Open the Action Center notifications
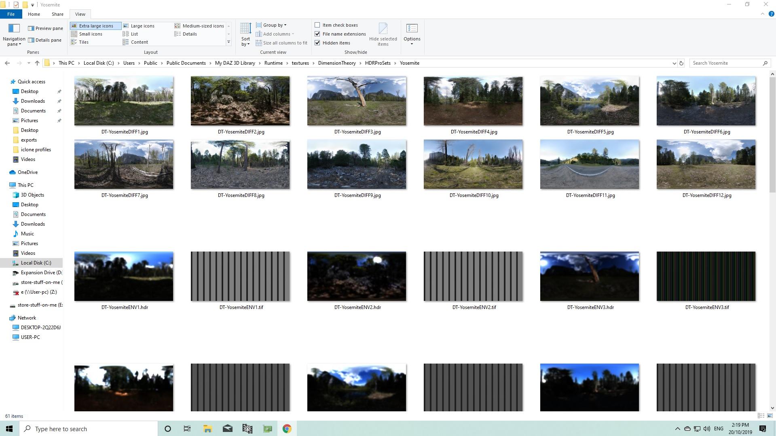 click(763, 429)
